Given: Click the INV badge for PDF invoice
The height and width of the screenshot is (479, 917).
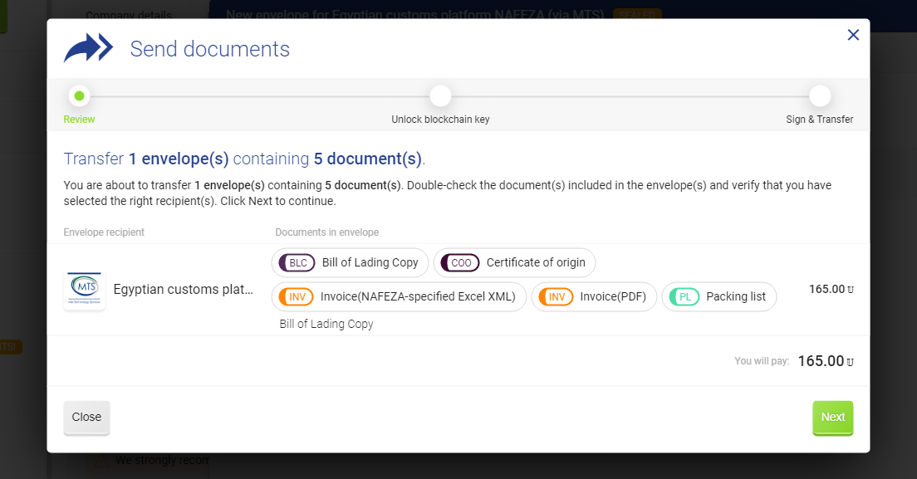Looking at the screenshot, I should (557, 296).
